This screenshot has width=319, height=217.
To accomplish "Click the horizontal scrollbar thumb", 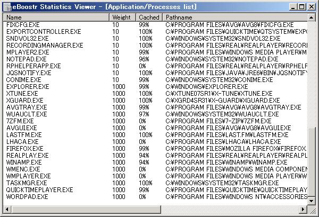I will click(86, 209).
